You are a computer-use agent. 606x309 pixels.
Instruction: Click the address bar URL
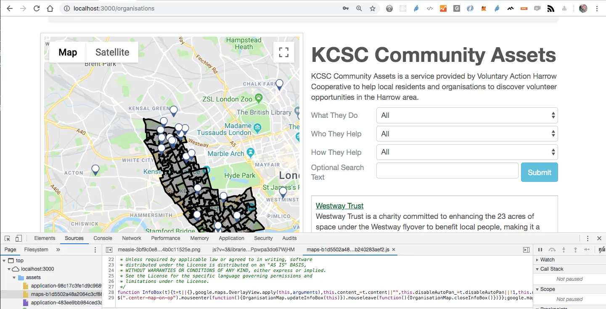point(114,8)
